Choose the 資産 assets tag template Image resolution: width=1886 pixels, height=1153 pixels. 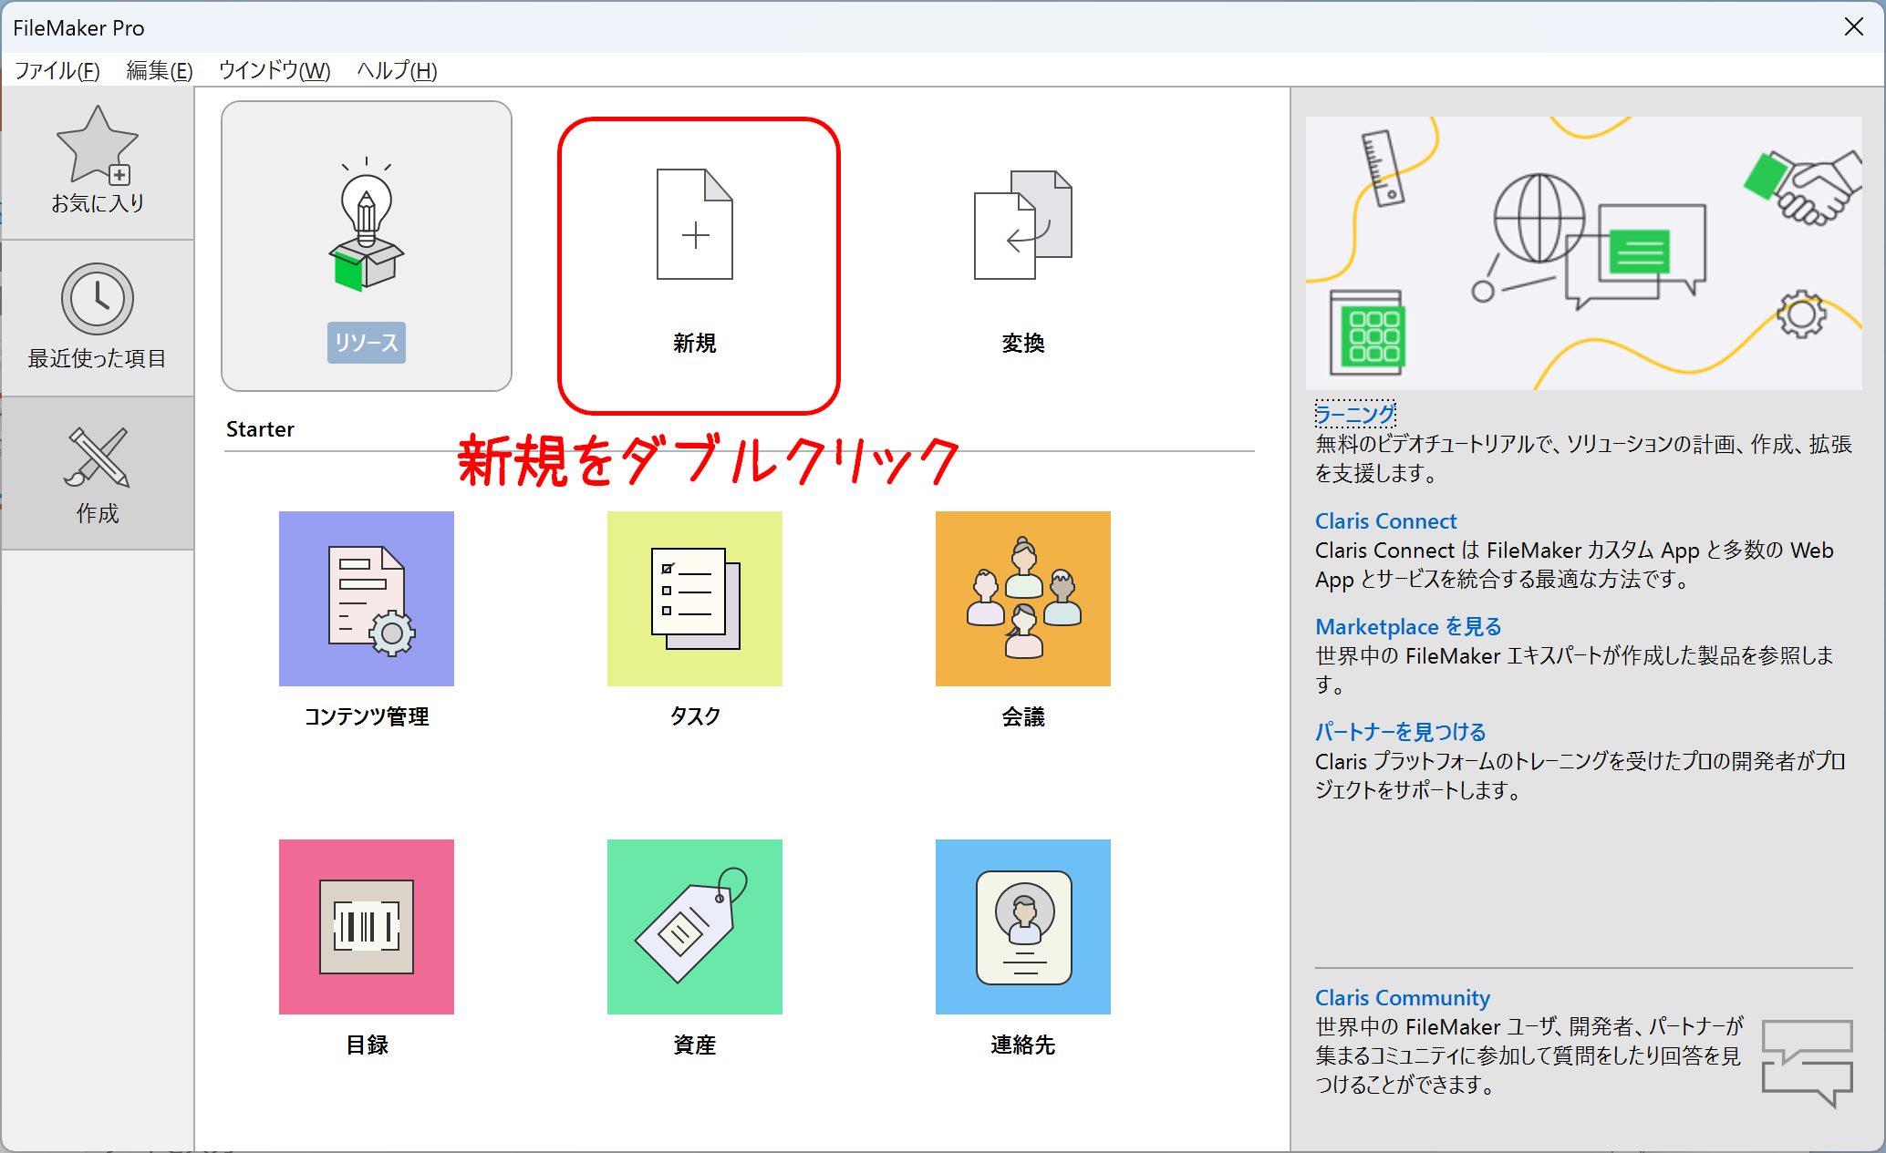point(694,927)
